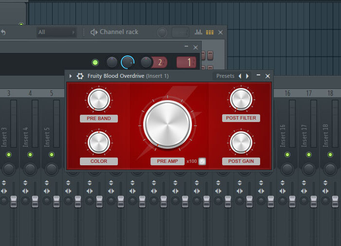Click Insert 4 pan knob

point(30,169)
